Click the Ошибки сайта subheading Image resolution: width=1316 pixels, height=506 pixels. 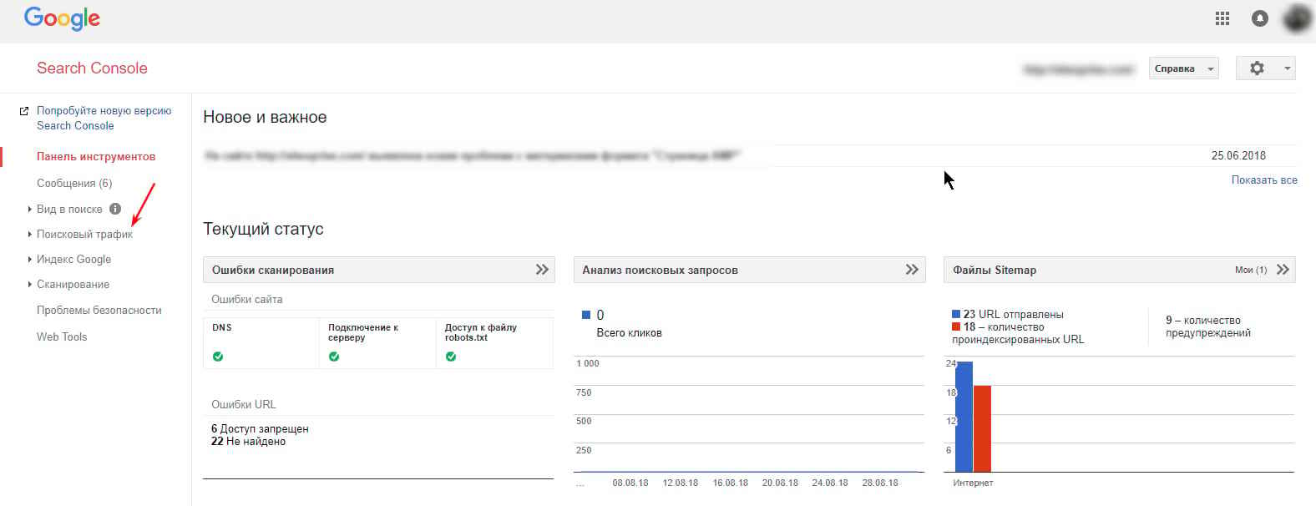[x=247, y=299]
